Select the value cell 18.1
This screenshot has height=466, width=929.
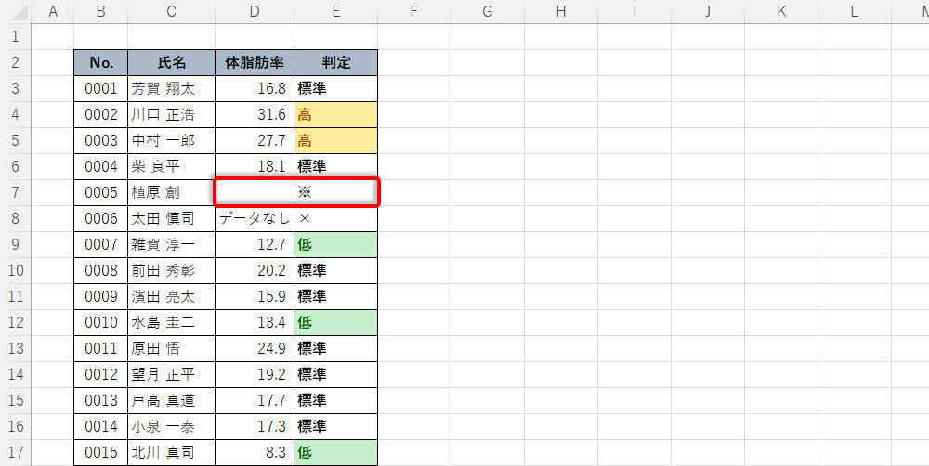(x=255, y=166)
